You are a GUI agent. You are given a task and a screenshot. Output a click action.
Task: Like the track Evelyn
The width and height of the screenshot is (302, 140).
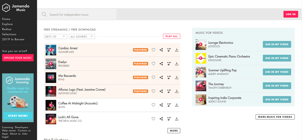tap(153, 64)
